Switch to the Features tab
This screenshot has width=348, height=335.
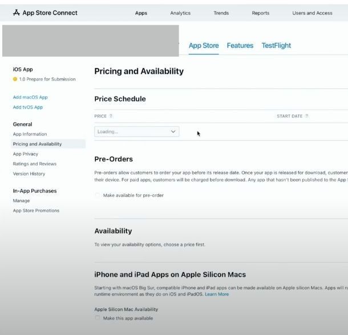click(240, 46)
